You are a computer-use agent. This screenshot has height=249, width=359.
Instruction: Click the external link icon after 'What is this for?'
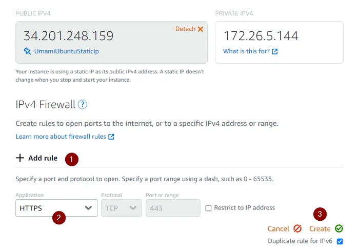(x=275, y=52)
